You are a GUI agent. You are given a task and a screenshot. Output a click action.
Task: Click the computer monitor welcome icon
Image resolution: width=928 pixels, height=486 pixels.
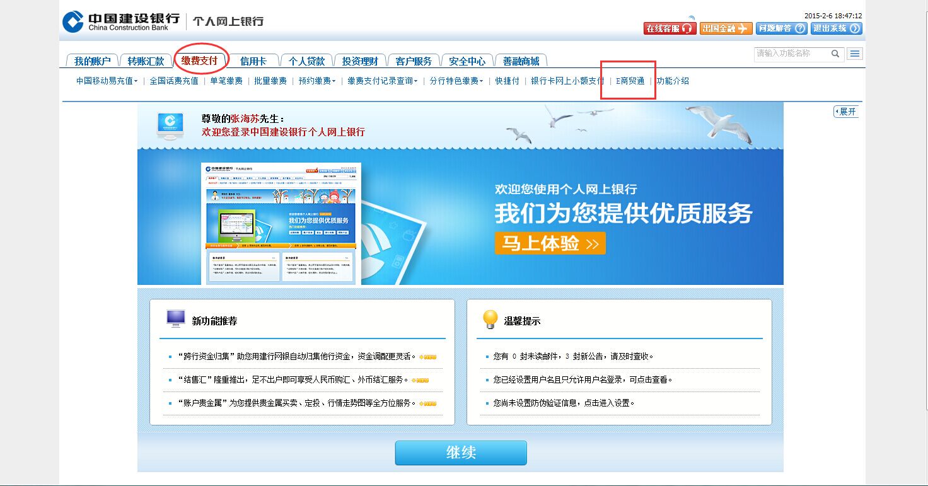(x=170, y=125)
